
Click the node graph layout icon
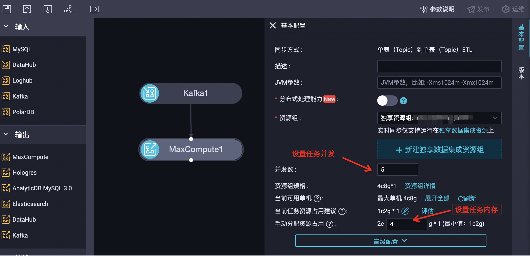pyautogui.click(x=68, y=9)
